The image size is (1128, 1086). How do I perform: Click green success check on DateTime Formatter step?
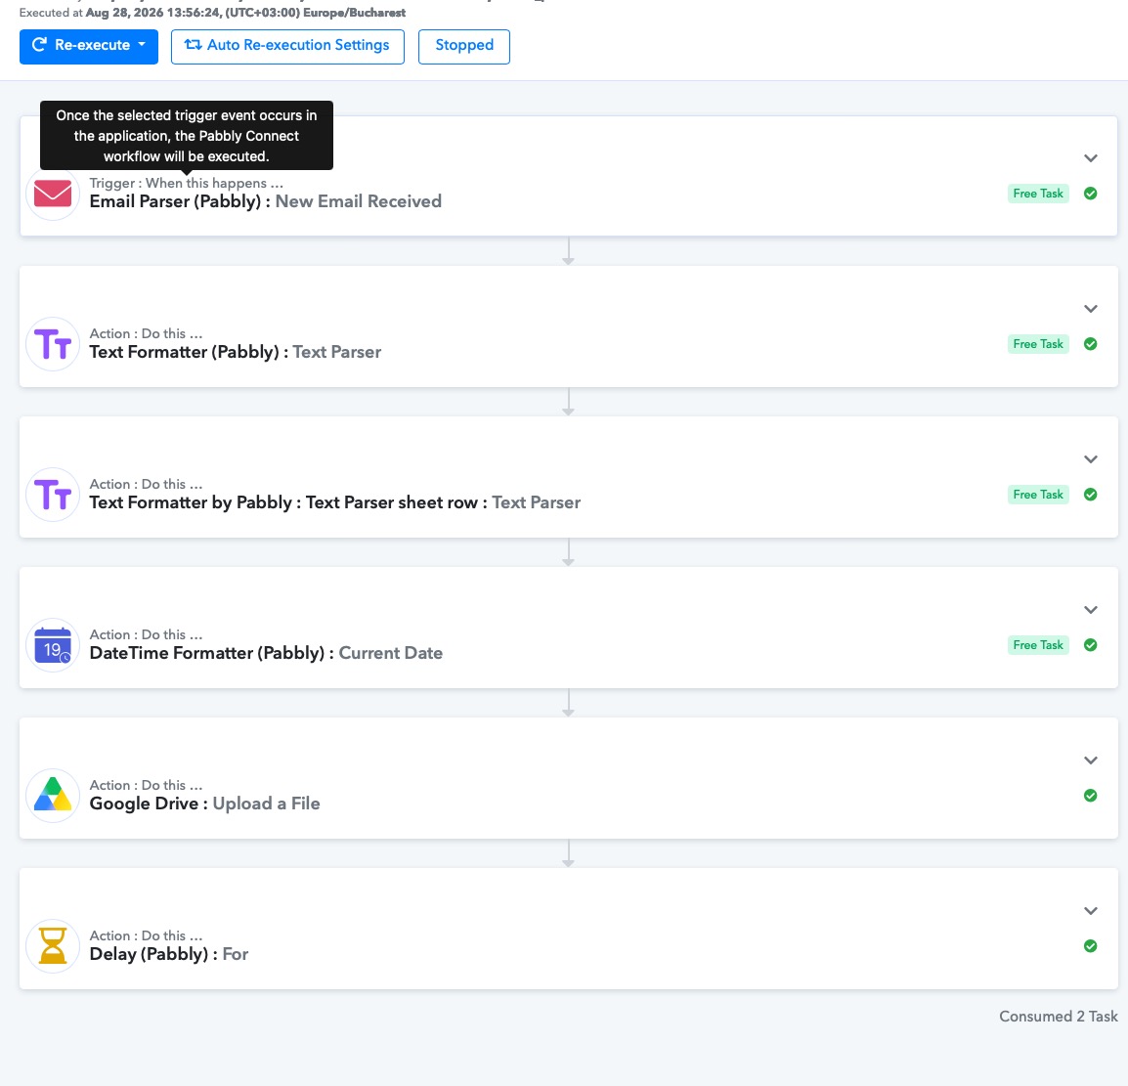[x=1091, y=645]
